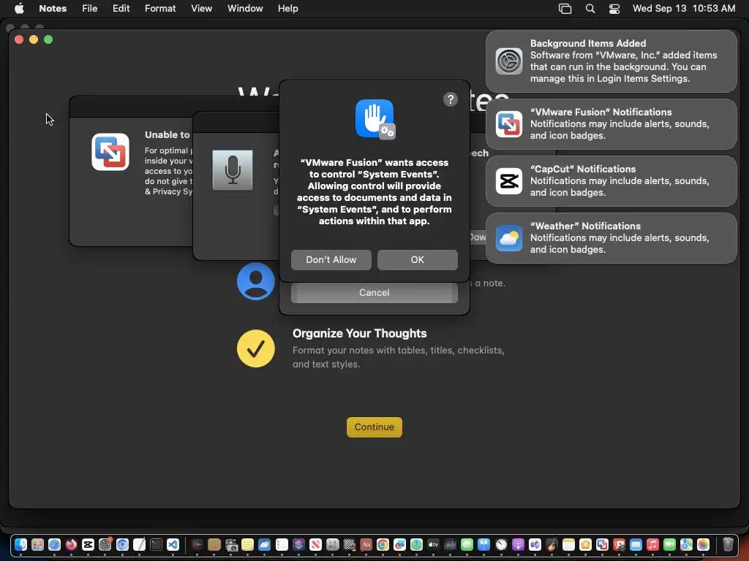This screenshot has height=561, width=749.
Task: Open the Apple menu
Action: pyautogui.click(x=19, y=9)
